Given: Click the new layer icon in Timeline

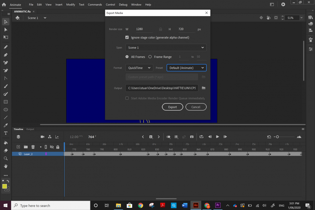Looking at the screenshot, I should (x=18, y=147).
